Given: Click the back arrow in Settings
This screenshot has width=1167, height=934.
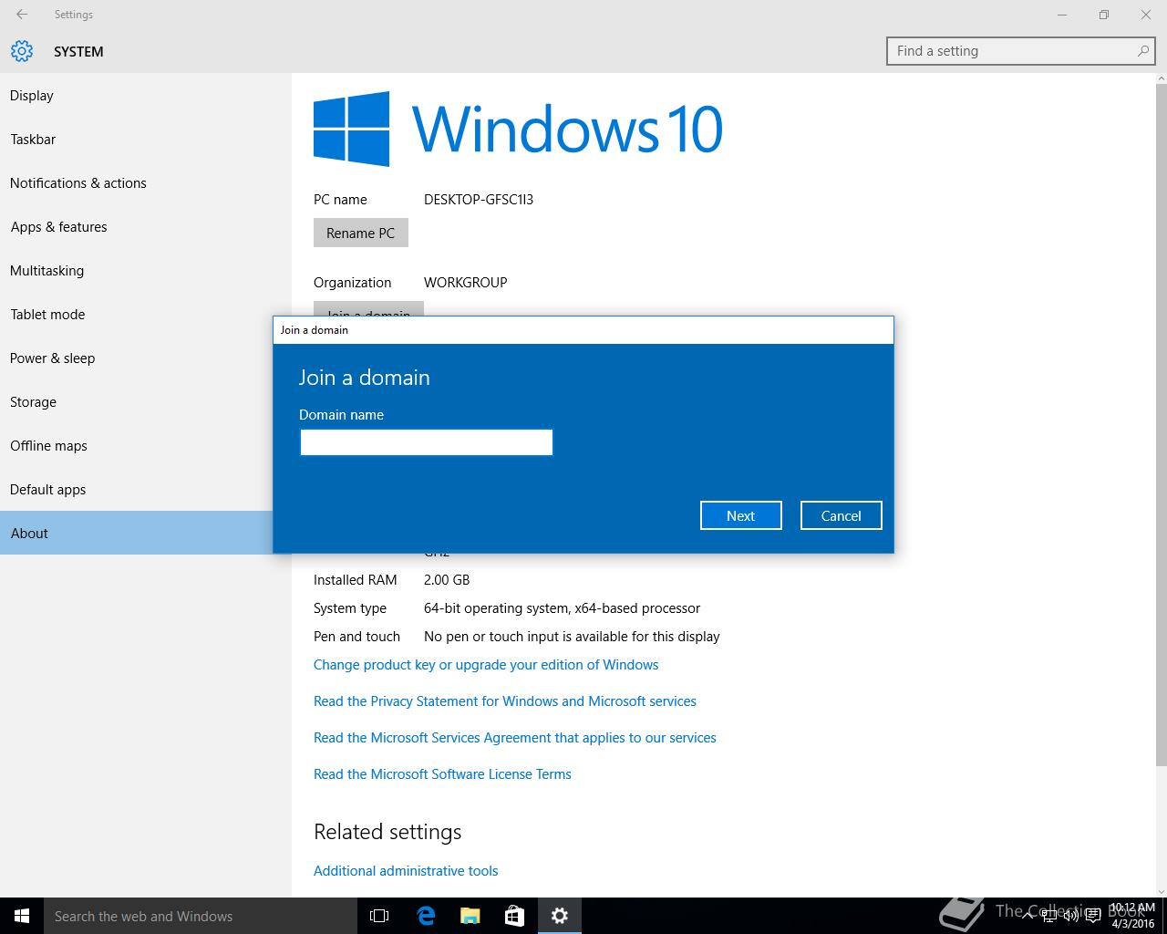Looking at the screenshot, I should click(x=22, y=15).
